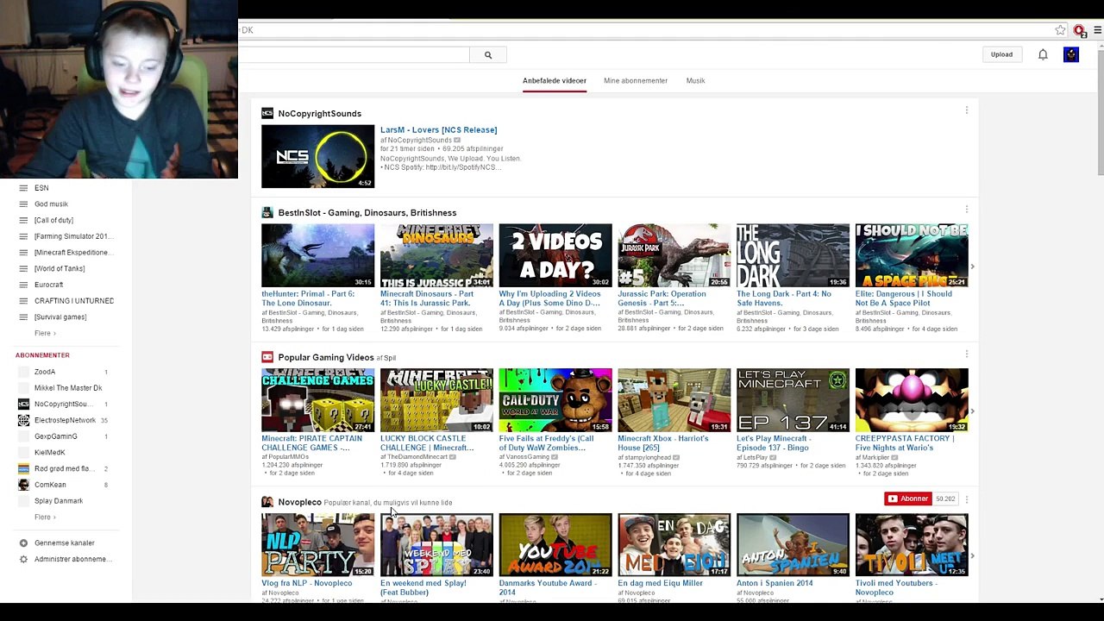Image resolution: width=1104 pixels, height=621 pixels.
Task: Expand subscriptions with Flere under Splay Danmark
Action: [x=45, y=517]
